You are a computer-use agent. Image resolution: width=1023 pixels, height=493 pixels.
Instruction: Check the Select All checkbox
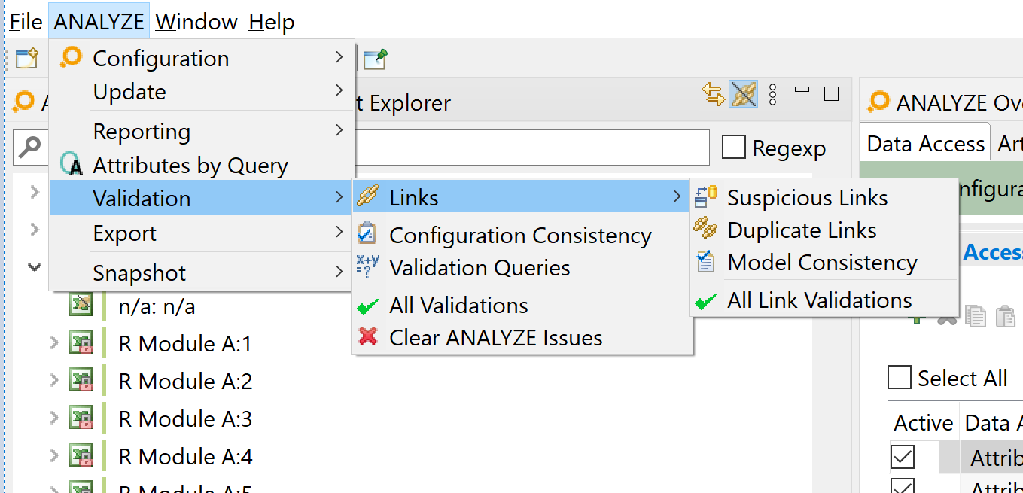(900, 377)
